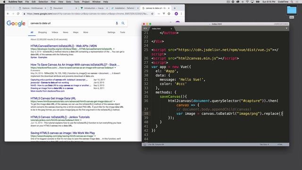Image resolution: width=302 pixels, height=170 pixels.
Task: Click line number 36 in the gutter
Action: click(146, 101)
